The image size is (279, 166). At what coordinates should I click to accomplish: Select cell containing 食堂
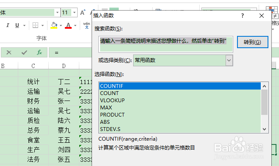click(x=33, y=140)
